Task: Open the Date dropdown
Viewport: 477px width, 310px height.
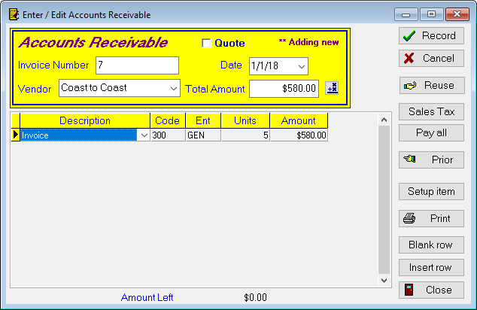Action: (x=302, y=66)
